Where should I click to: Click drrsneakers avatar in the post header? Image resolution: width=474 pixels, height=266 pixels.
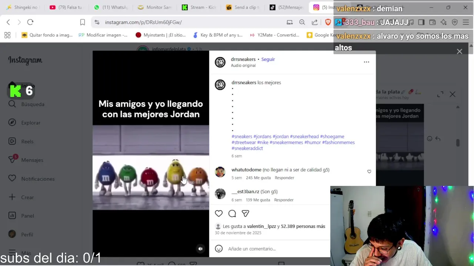(x=220, y=62)
